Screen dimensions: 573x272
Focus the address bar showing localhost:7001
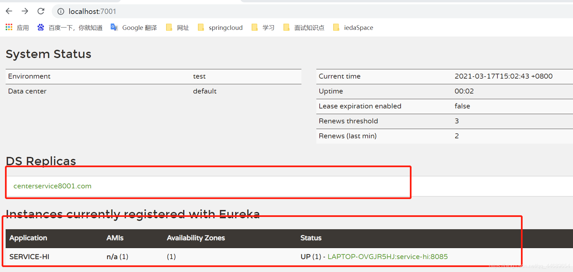click(x=312, y=12)
